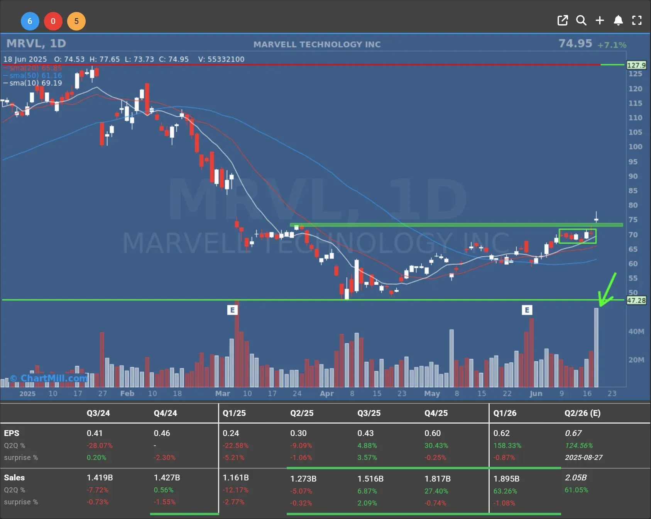Click the plus add icon
This screenshot has height=519, width=651.
[600, 20]
